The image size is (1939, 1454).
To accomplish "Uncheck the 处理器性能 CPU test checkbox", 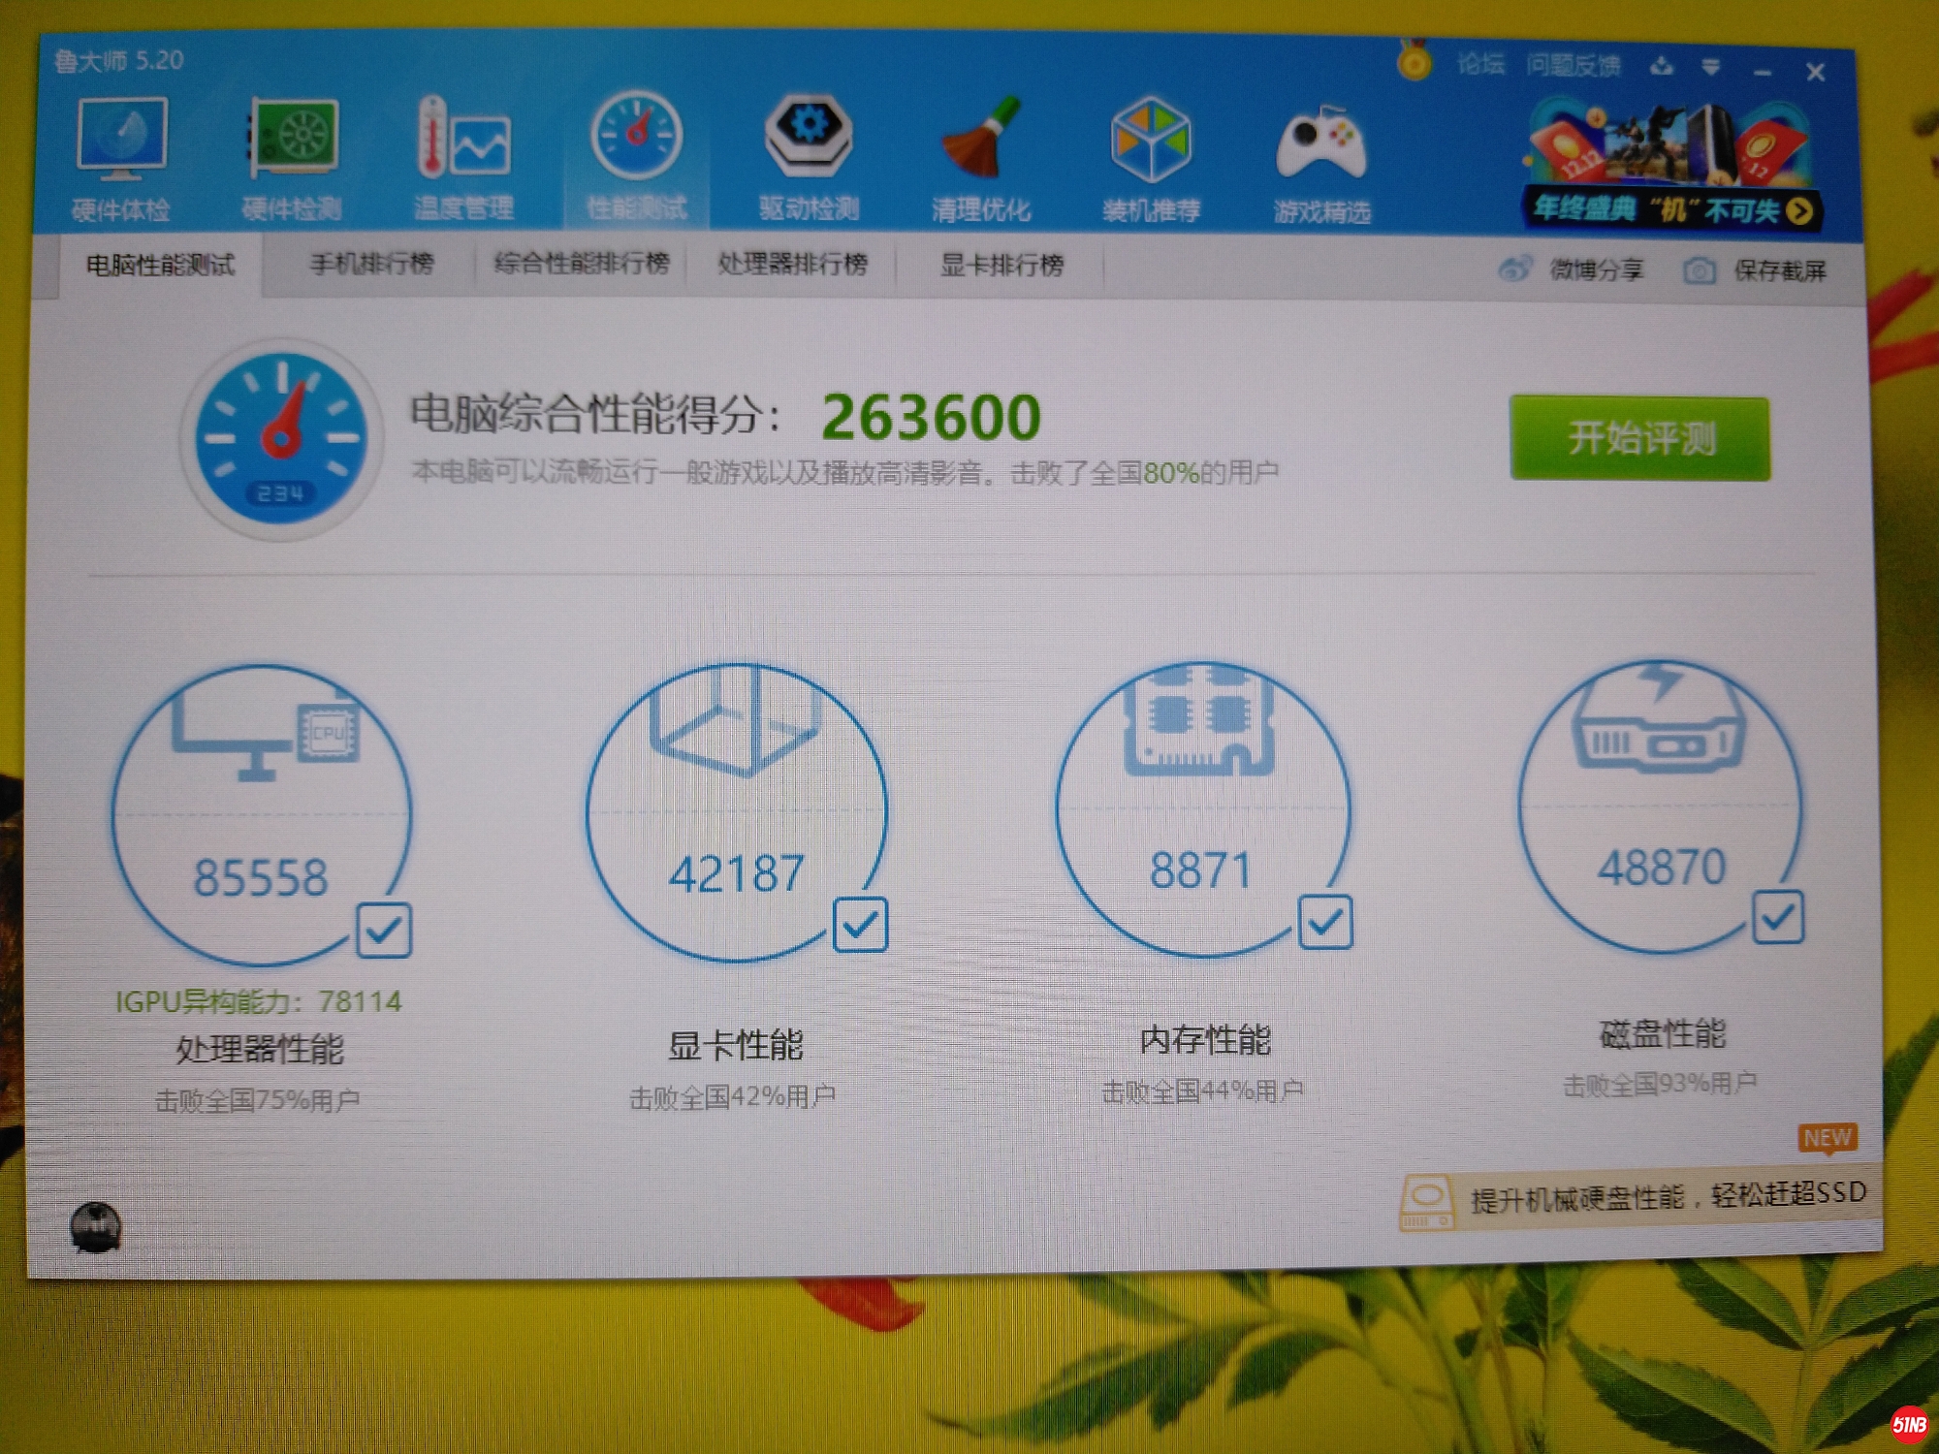I will (x=384, y=931).
